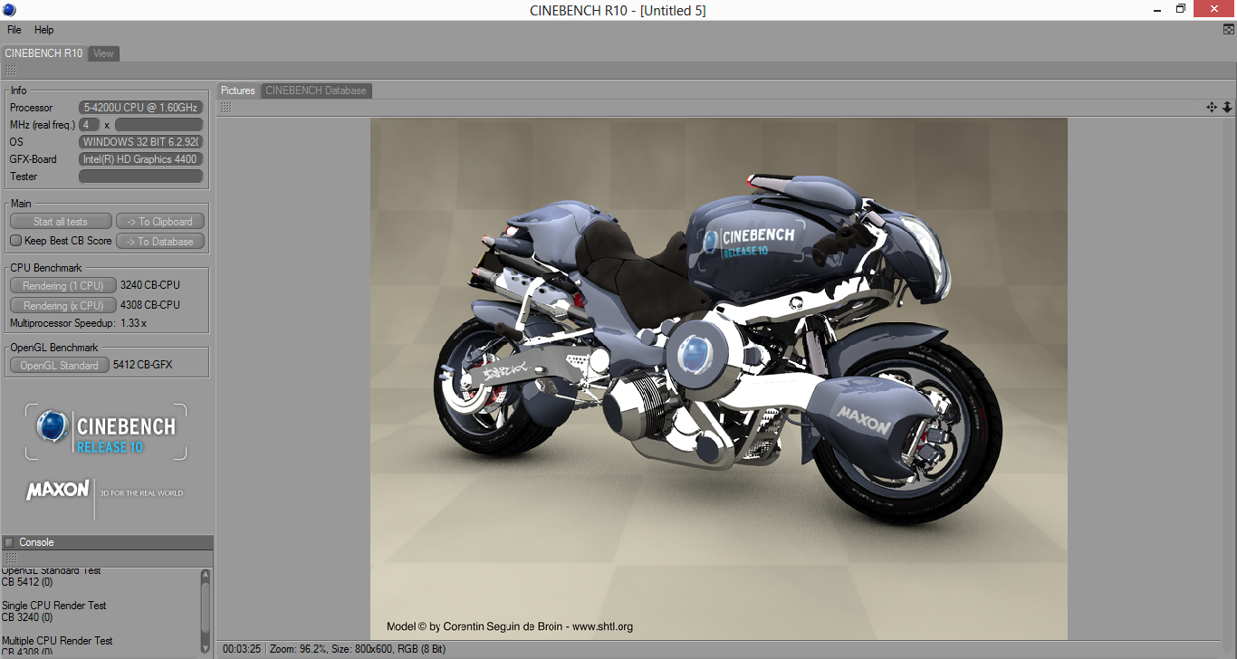Open the File menu
Viewport: 1237px width, 659px height.
pyautogui.click(x=14, y=30)
